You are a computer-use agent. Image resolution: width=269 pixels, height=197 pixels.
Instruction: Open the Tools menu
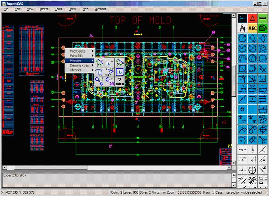click(58, 9)
